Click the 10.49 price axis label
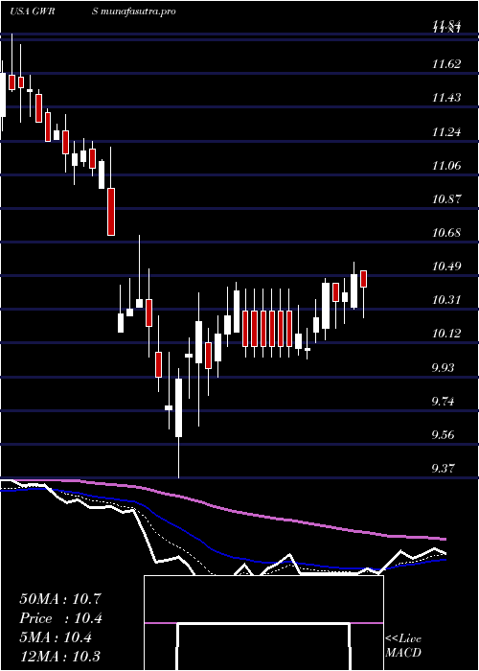479x671 pixels. (446, 266)
